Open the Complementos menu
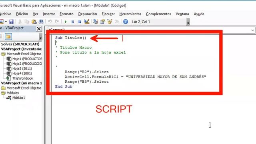Viewport: 256px width, 144px height. pos(158,14)
